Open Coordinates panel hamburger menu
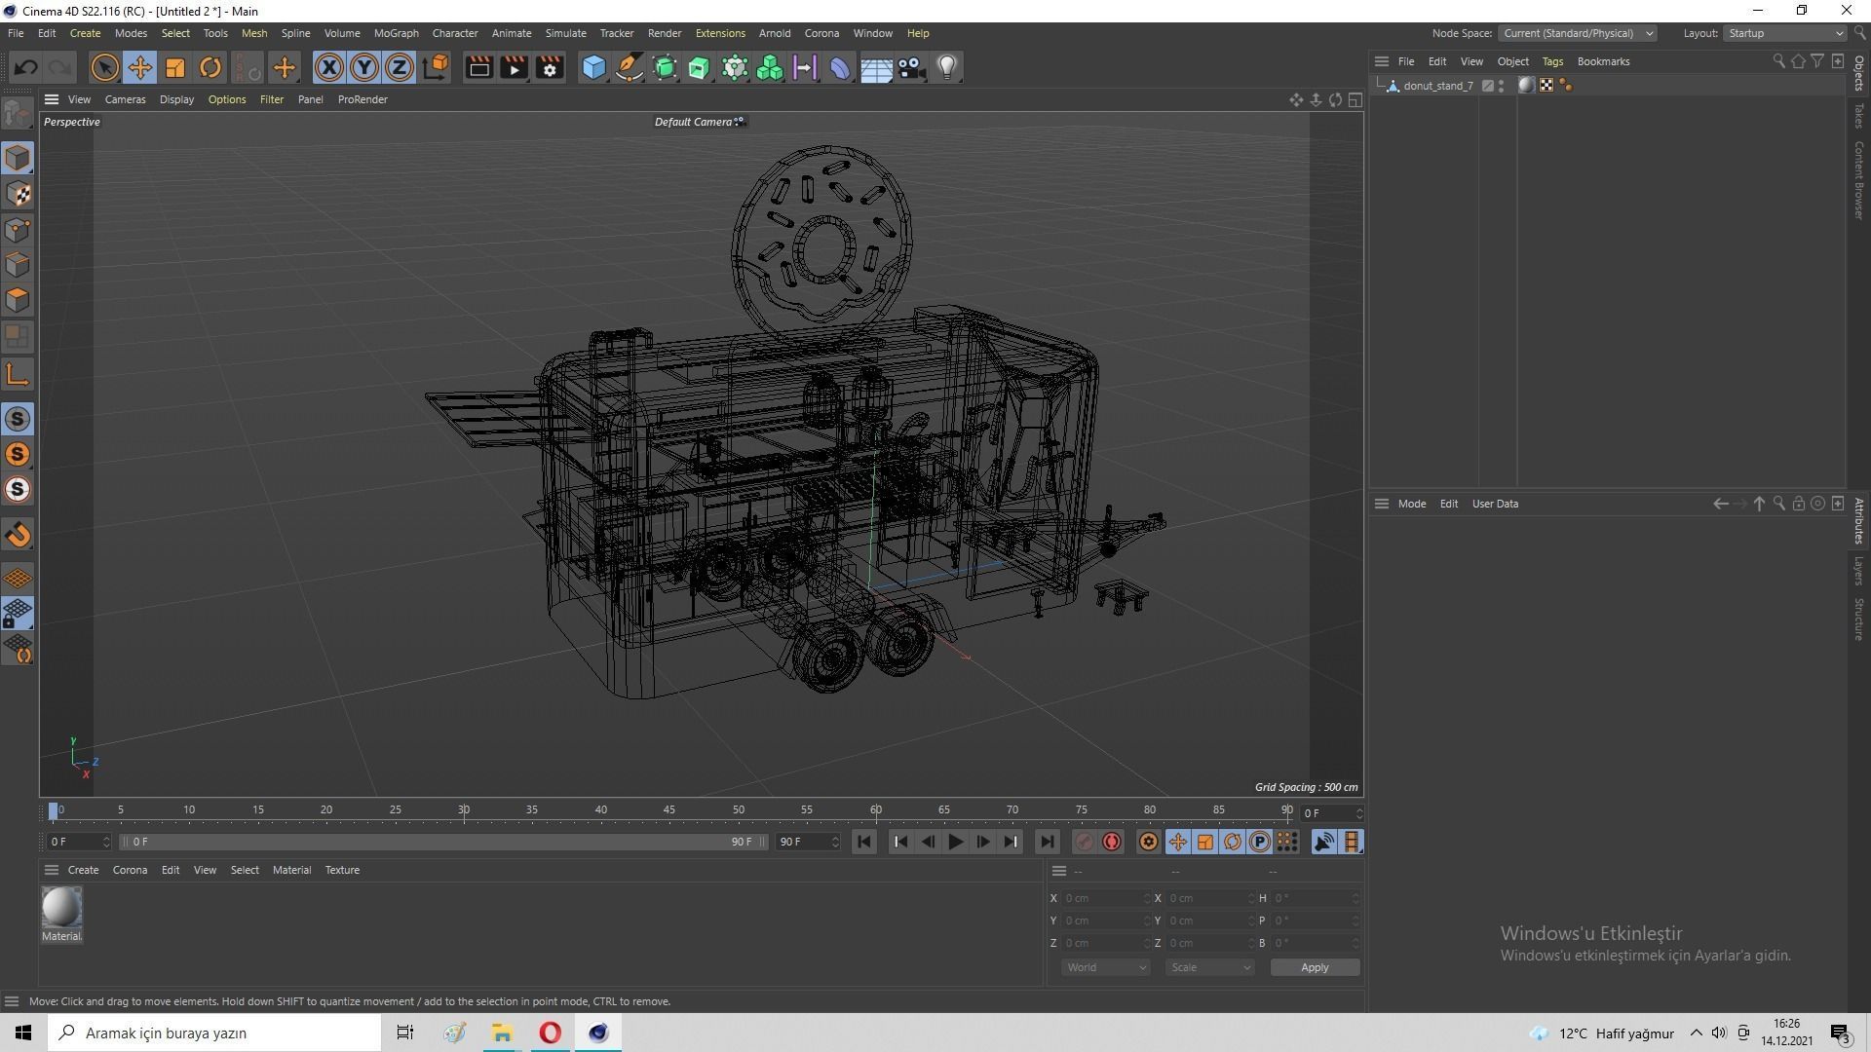Image resolution: width=1871 pixels, height=1052 pixels. click(1059, 870)
